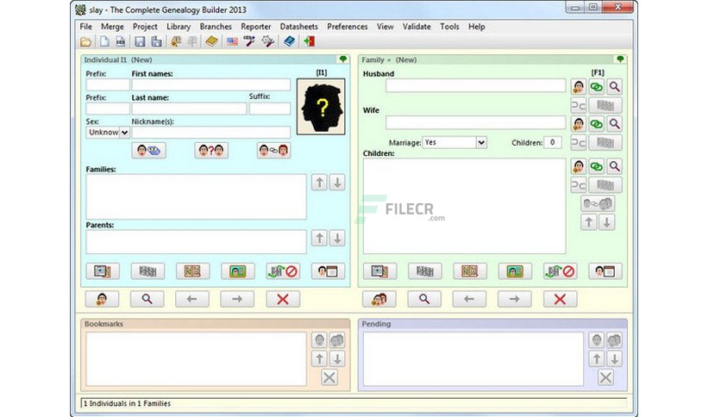The image size is (721, 417).
Task: Click the open folder toolbar icon
Action: 85,42
